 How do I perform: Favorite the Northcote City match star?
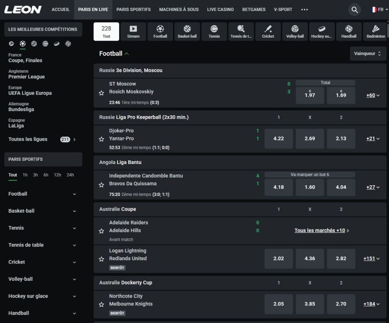pos(101,304)
